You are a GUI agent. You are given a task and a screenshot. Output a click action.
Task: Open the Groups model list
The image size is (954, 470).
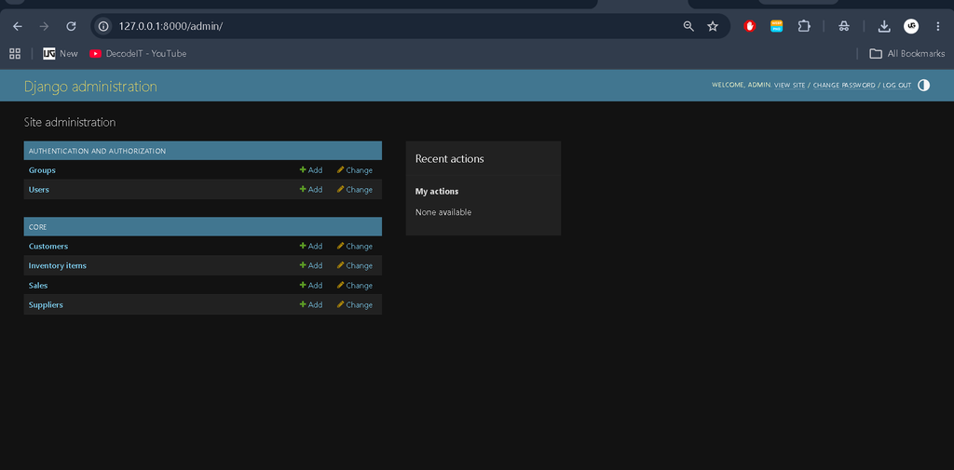(x=42, y=170)
